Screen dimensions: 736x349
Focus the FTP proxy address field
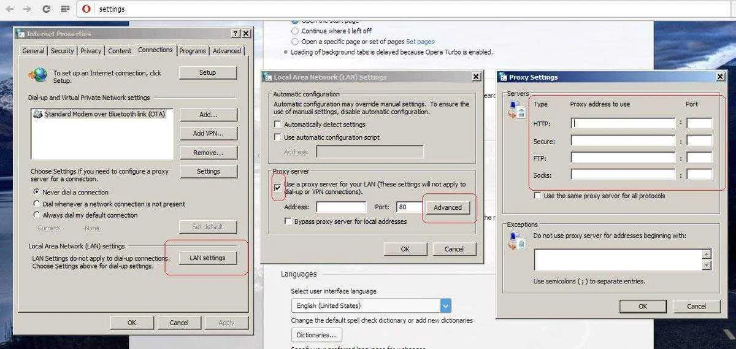(x=623, y=158)
